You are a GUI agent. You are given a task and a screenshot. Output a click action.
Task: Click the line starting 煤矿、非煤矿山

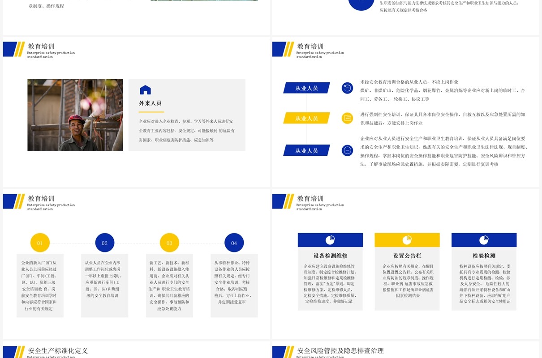(443, 94)
